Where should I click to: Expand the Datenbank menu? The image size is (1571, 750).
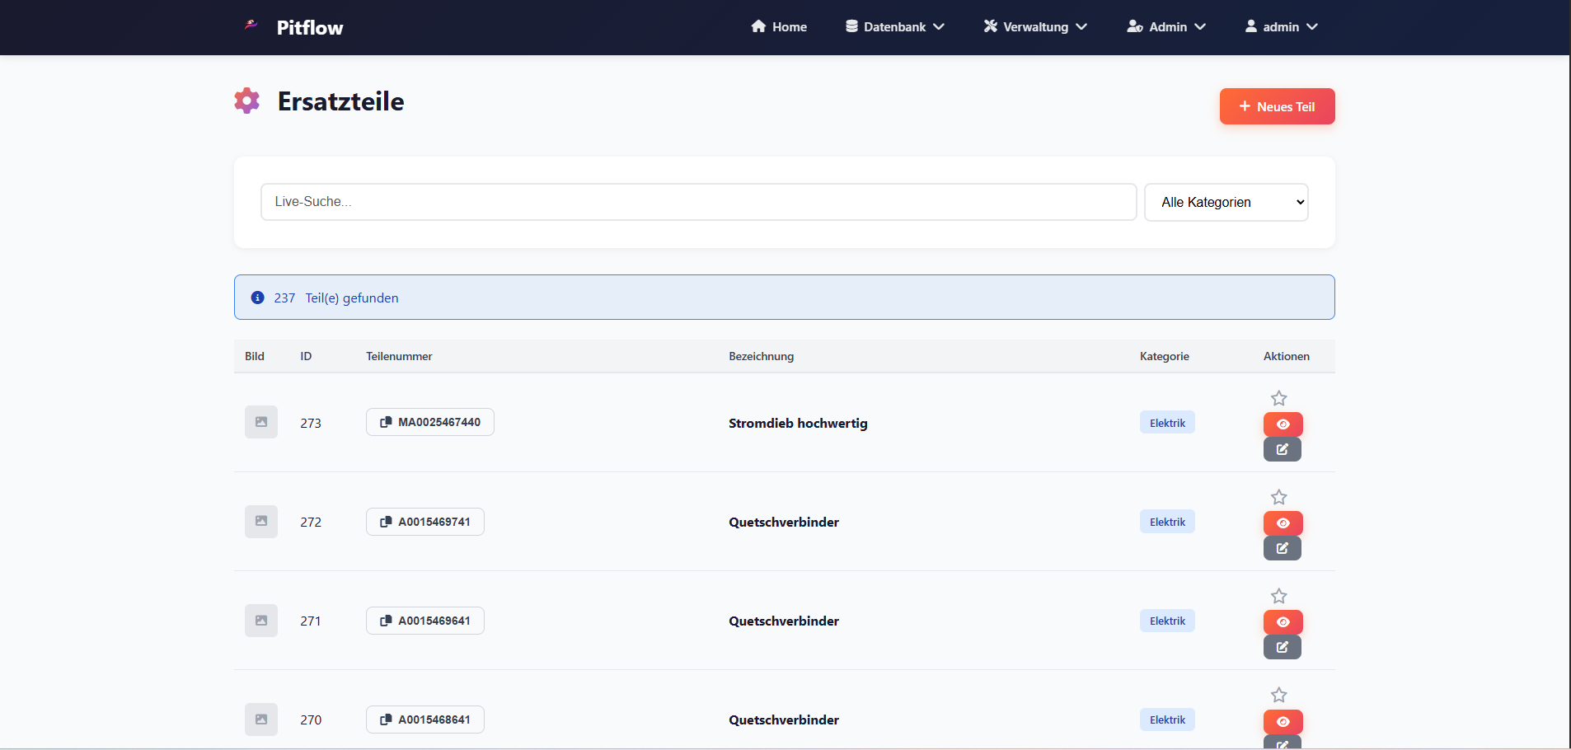[x=894, y=27]
